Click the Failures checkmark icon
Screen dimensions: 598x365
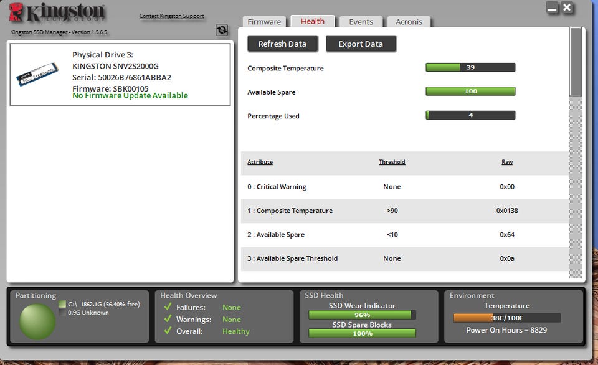coord(168,306)
